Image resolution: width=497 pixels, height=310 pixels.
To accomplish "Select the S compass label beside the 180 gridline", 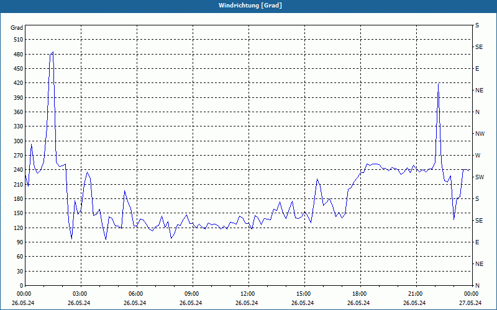I will click(x=477, y=199).
